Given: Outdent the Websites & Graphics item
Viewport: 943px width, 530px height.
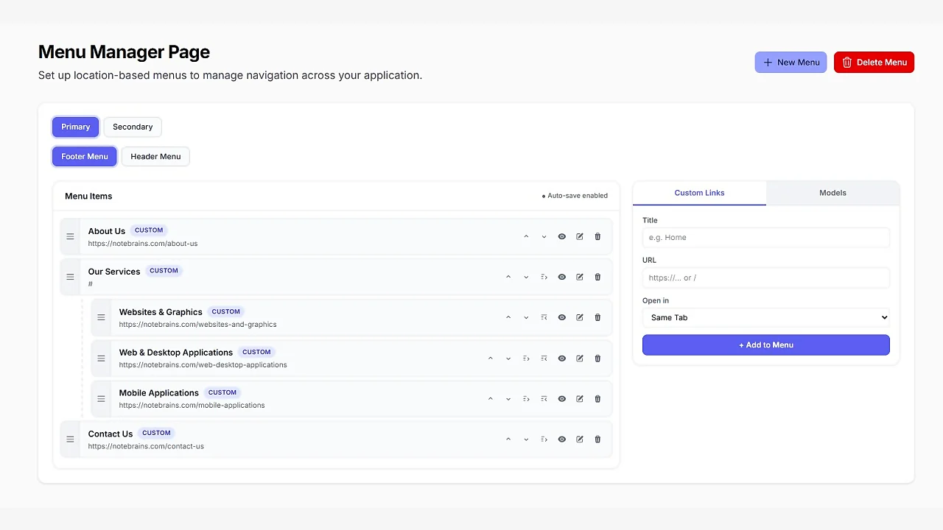Looking at the screenshot, I should click(x=544, y=317).
